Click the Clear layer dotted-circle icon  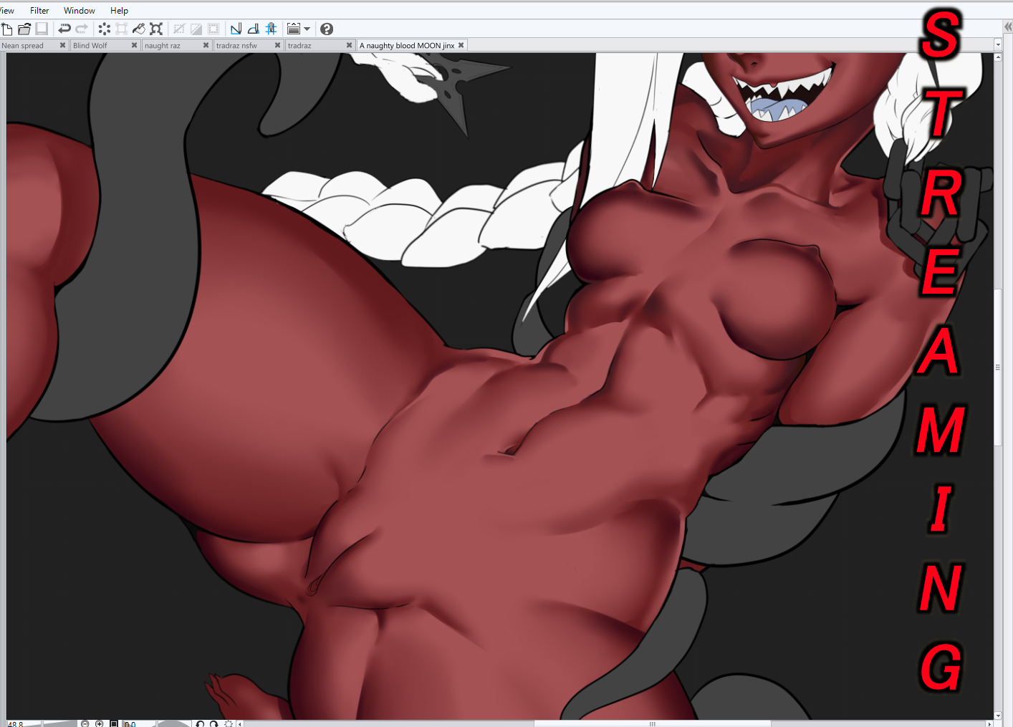105,29
